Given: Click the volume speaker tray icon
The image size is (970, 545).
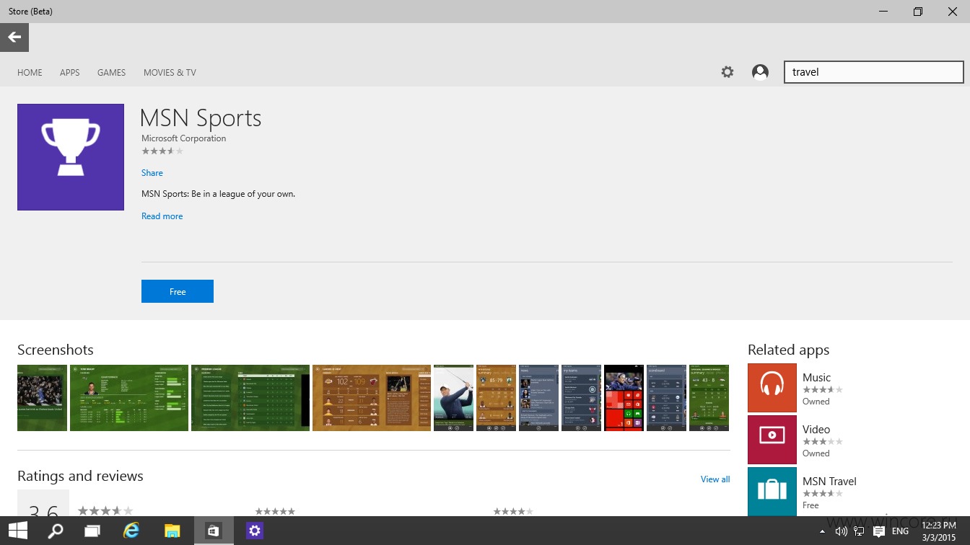Looking at the screenshot, I should 842,532.
